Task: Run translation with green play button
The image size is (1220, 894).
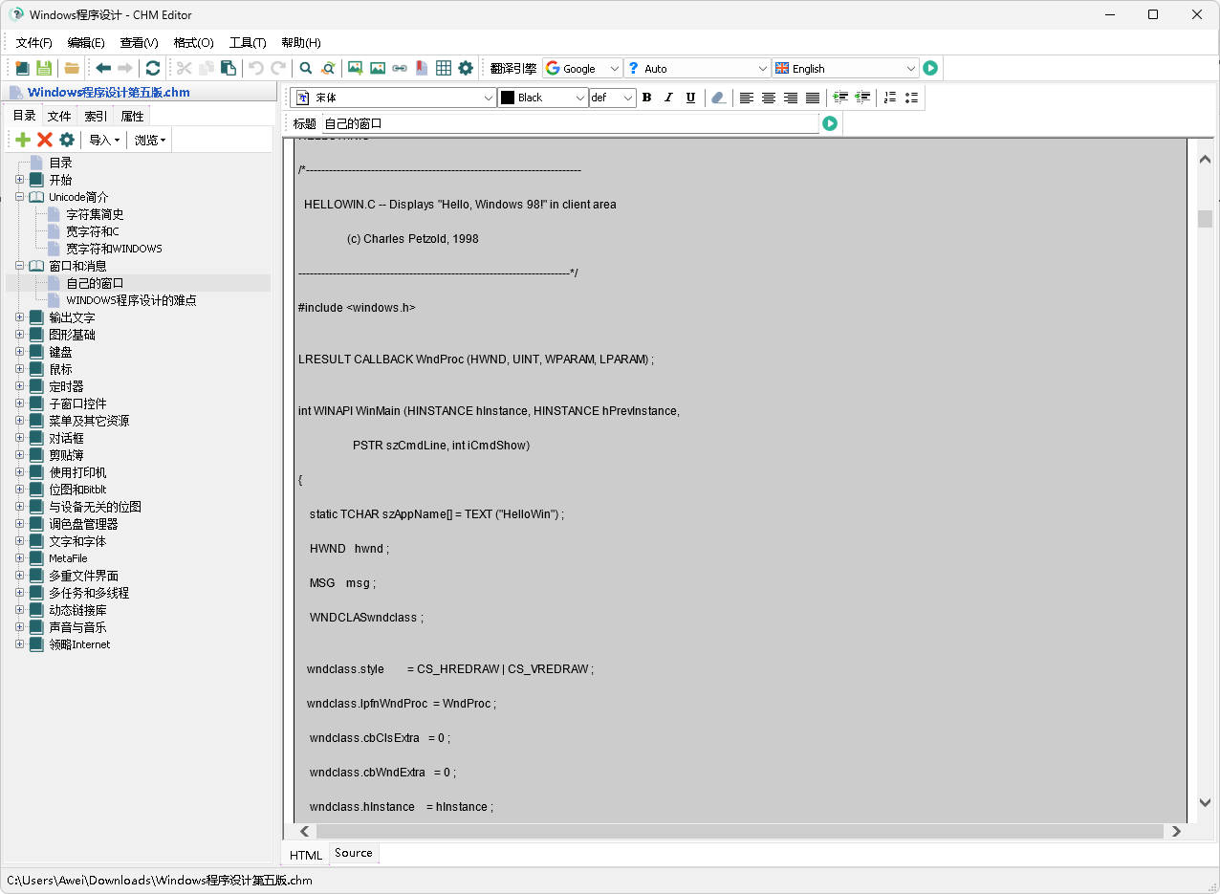Action: pyautogui.click(x=930, y=68)
